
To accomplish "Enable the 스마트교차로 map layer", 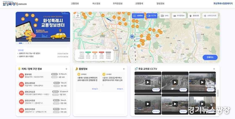I will [x=210, y=16].
